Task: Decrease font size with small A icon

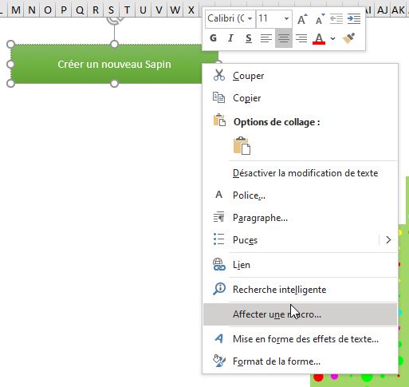Action: (x=320, y=19)
